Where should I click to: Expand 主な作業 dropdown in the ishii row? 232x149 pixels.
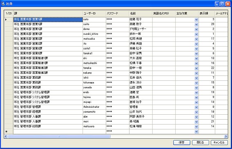[x=196, y=78]
